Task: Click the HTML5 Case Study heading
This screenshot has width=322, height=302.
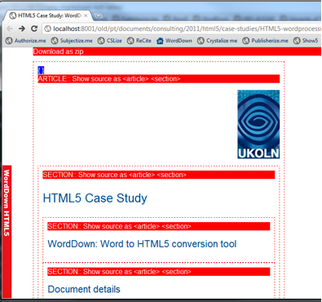Action: coord(95,198)
